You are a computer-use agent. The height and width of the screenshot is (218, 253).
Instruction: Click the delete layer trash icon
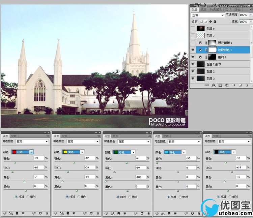click(247, 85)
